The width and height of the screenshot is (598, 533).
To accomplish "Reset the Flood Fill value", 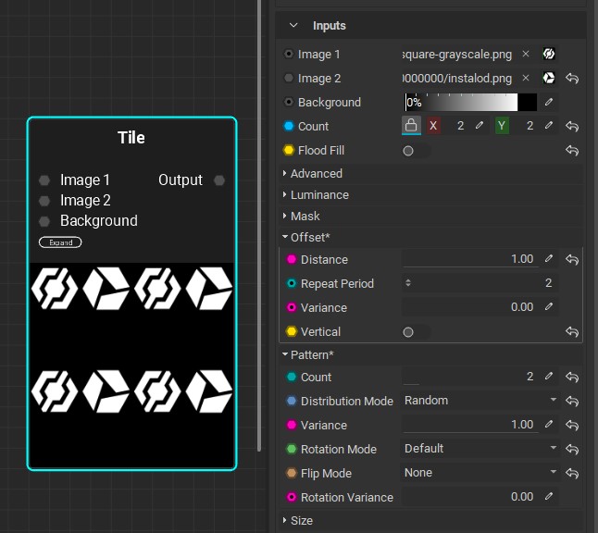I will (x=572, y=151).
